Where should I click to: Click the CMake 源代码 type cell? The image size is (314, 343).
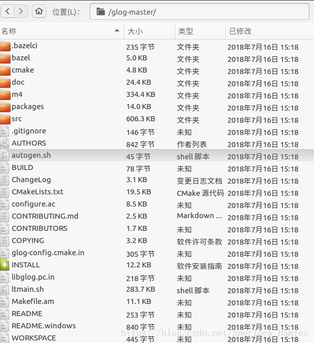point(200,193)
